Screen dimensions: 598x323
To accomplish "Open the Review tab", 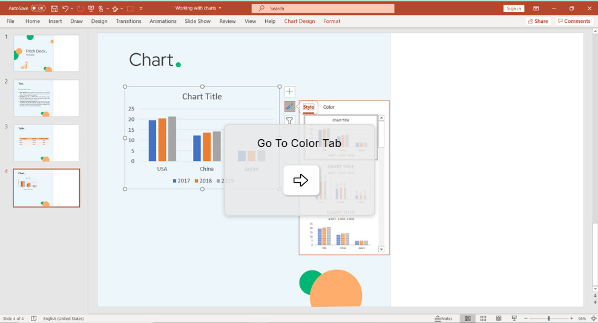I will 228,21.
